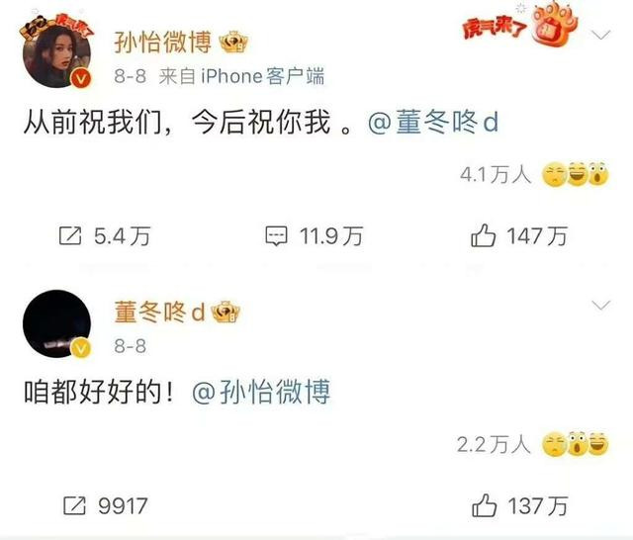This screenshot has width=633, height=540.
Task: Click crown membership badge beside 董冬咚d
Action: click(226, 313)
